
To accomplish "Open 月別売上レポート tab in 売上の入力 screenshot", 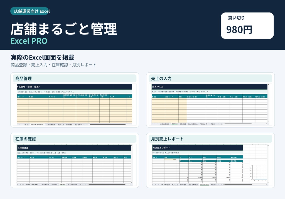I will click(204, 124).
